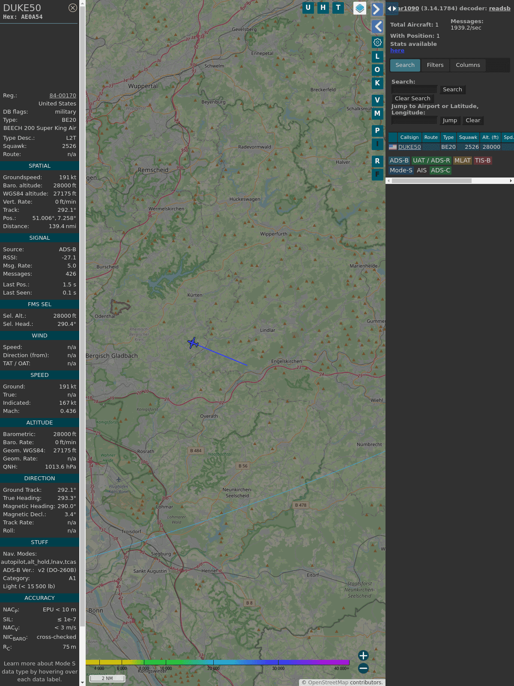
Task: Switch to the Search tab
Action: tap(405, 65)
